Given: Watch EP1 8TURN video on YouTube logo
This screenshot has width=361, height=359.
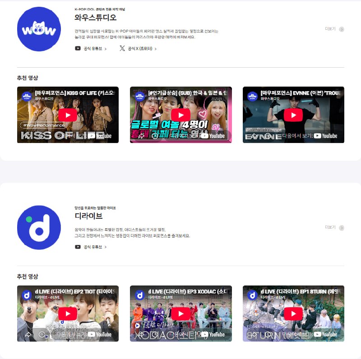Looking at the screenshot, I should click(x=325, y=334).
